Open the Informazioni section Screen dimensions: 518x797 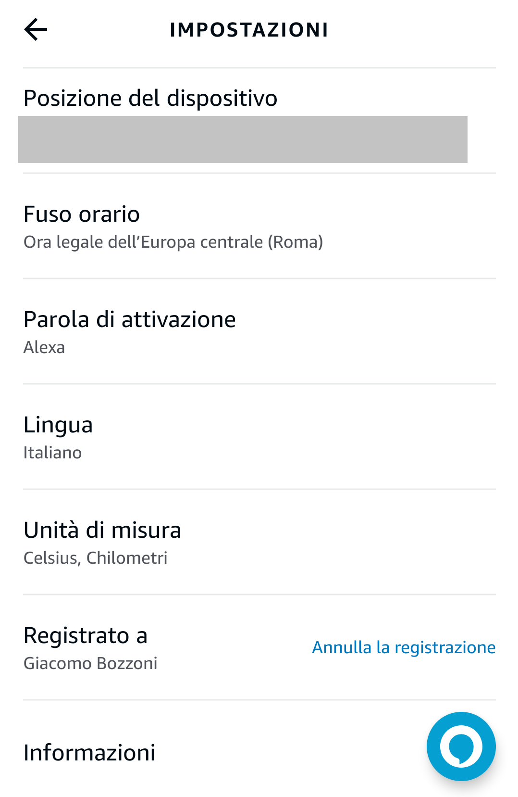coord(89,753)
